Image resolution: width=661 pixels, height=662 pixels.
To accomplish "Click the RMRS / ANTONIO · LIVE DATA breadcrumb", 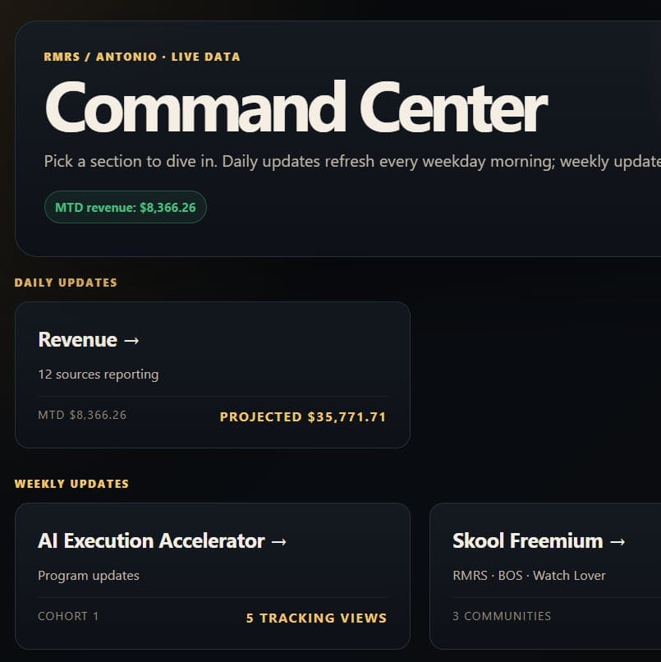I will point(142,57).
